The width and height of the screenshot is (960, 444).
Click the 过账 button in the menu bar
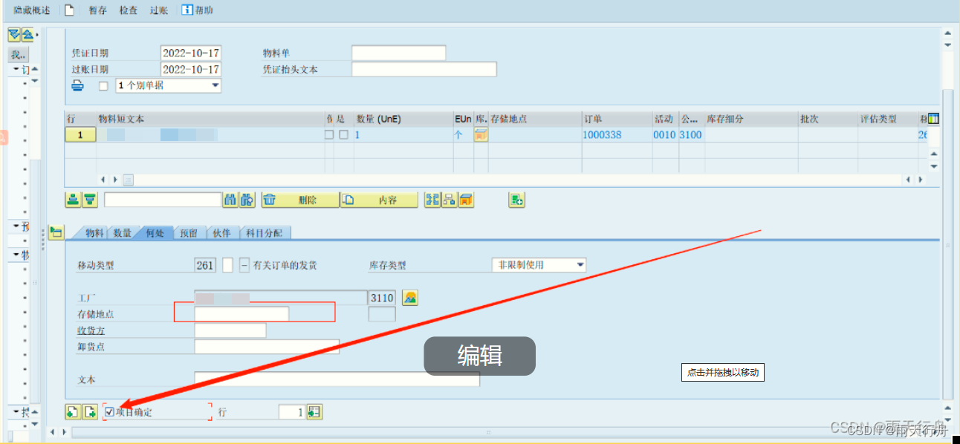tap(158, 10)
